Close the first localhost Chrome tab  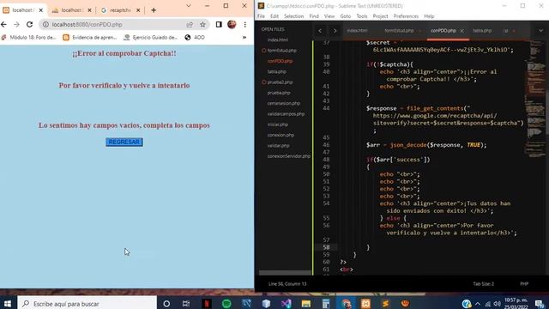click(41, 10)
